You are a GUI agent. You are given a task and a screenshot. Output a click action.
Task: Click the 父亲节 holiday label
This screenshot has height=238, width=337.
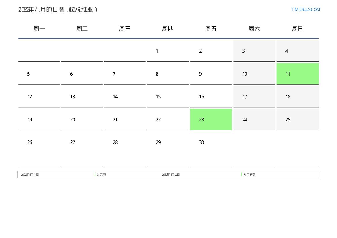(101, 174)
